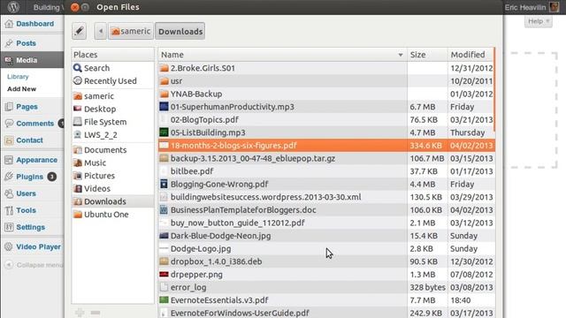Open WordPress Contact menu
Image resolution: width=566 pixels, height=318 pixels.
[x=32, y=140]
